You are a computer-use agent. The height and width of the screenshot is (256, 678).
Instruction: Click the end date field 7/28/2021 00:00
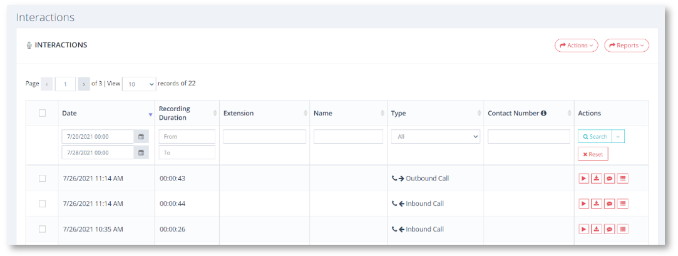(98, 152)
